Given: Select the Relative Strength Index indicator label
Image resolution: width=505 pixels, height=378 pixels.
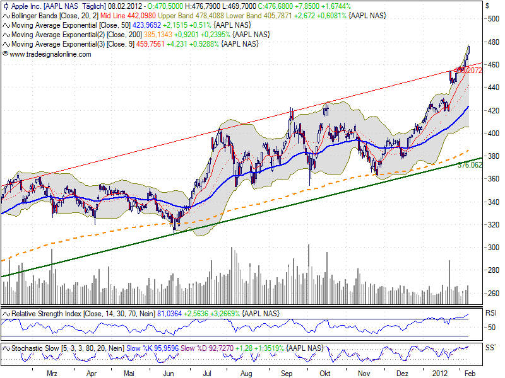Looking at the screenshot, I should pyautogui.click(x=83, y=314).
